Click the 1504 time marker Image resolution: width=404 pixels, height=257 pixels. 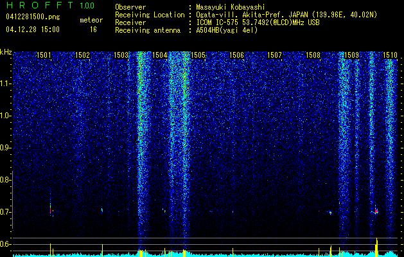tap(159, 55)
